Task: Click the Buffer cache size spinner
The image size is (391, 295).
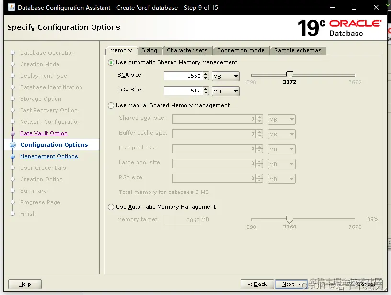Action: 259,134
